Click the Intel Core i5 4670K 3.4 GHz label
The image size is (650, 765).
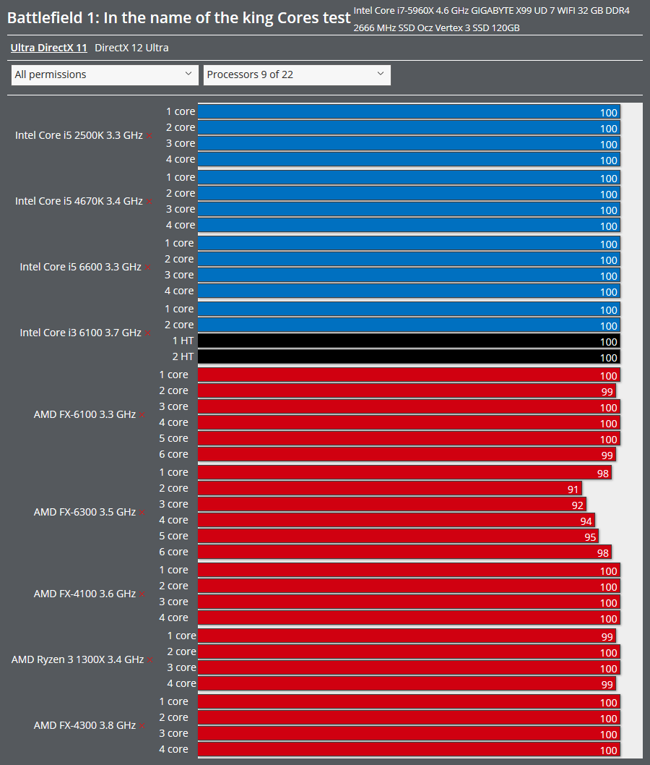point(79,201)
